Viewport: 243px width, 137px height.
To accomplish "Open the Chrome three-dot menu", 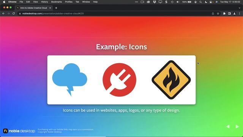I will (x=240, y=14).
